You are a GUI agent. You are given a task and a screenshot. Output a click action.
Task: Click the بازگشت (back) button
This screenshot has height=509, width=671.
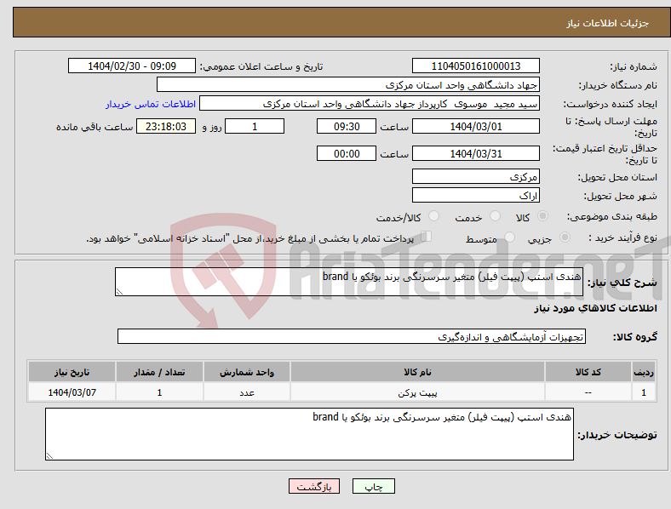(x=314, y=486)
